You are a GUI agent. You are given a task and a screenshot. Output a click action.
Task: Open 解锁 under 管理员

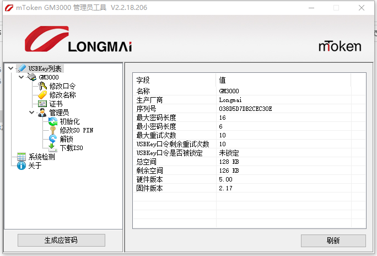click(67, 139)
